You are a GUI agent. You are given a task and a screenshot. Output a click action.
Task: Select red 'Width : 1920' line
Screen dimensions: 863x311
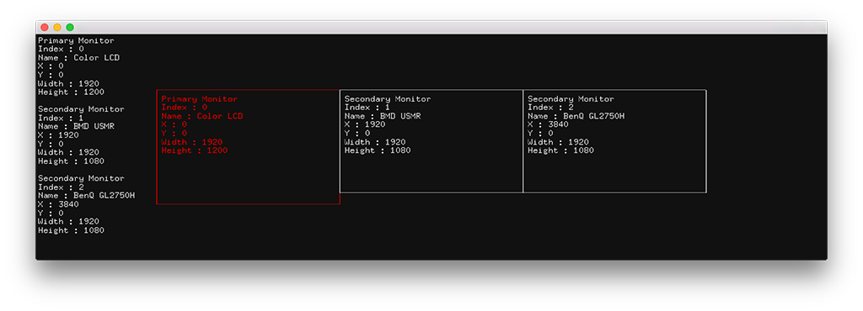pos(192,142)
